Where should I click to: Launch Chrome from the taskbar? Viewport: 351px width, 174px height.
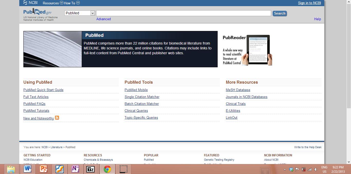[107, 169]
